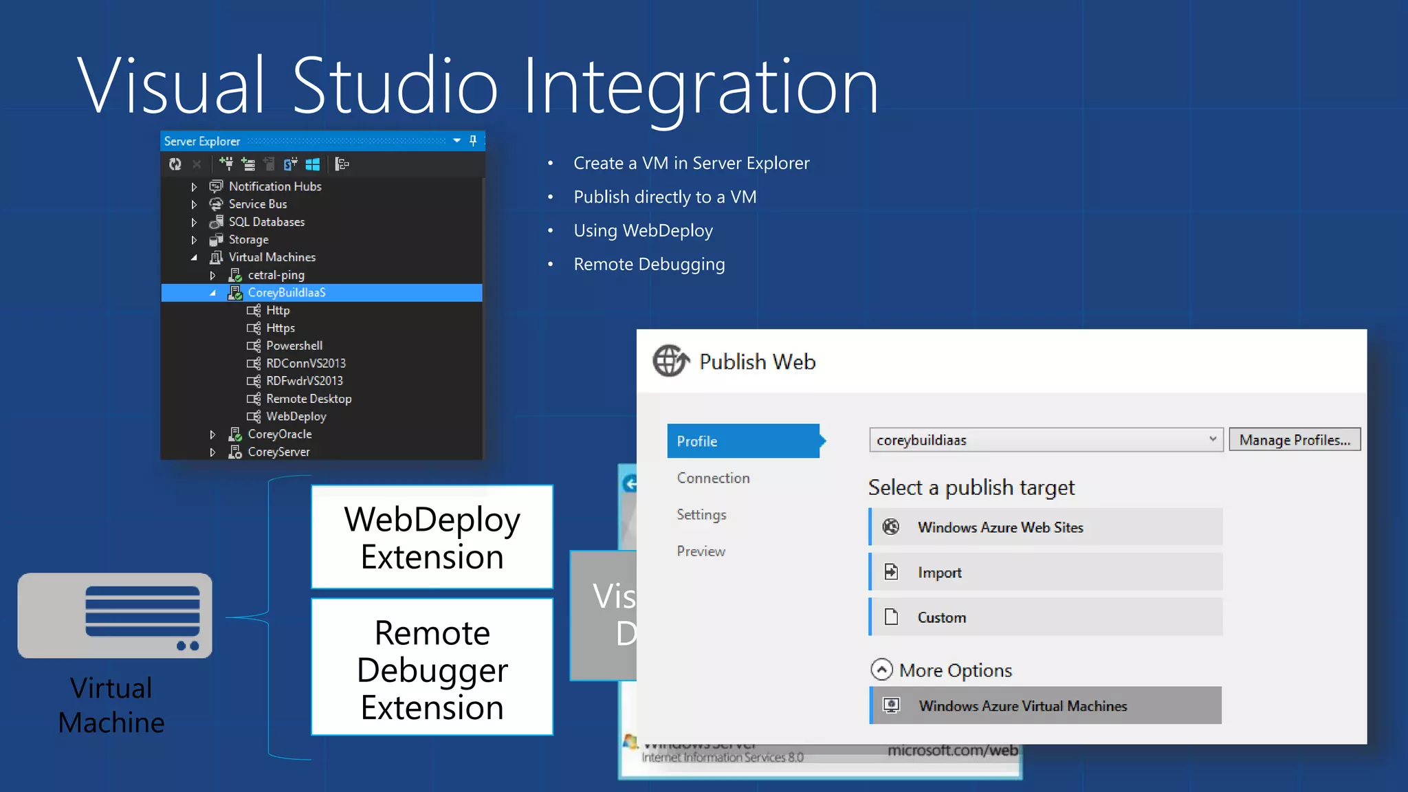Click the Service Bus cloud icon
Viewport: 1408px width, 792px height.
click(216, 204)
